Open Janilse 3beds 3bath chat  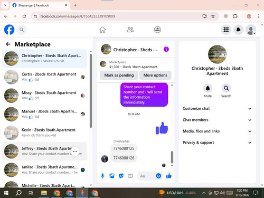pyautogui.click(x=44, y=169)
